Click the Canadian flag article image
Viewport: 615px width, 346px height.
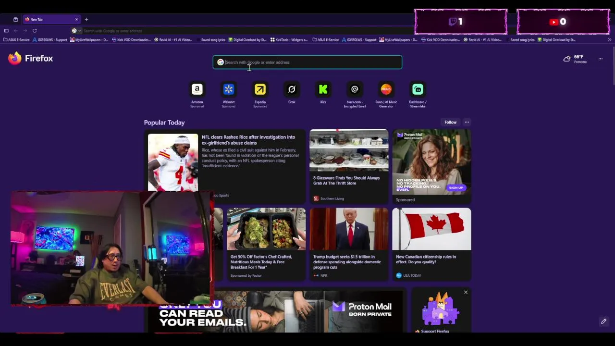pos(431,229)
